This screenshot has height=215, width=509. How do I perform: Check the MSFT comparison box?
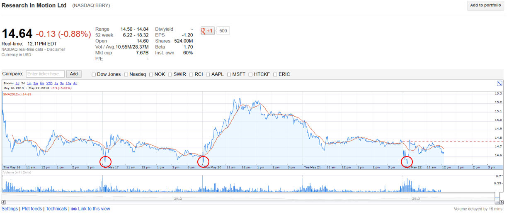(x=229, y=75)
